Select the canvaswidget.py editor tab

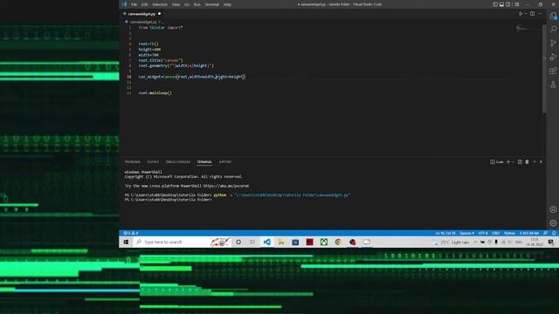(x=141, y=14)
